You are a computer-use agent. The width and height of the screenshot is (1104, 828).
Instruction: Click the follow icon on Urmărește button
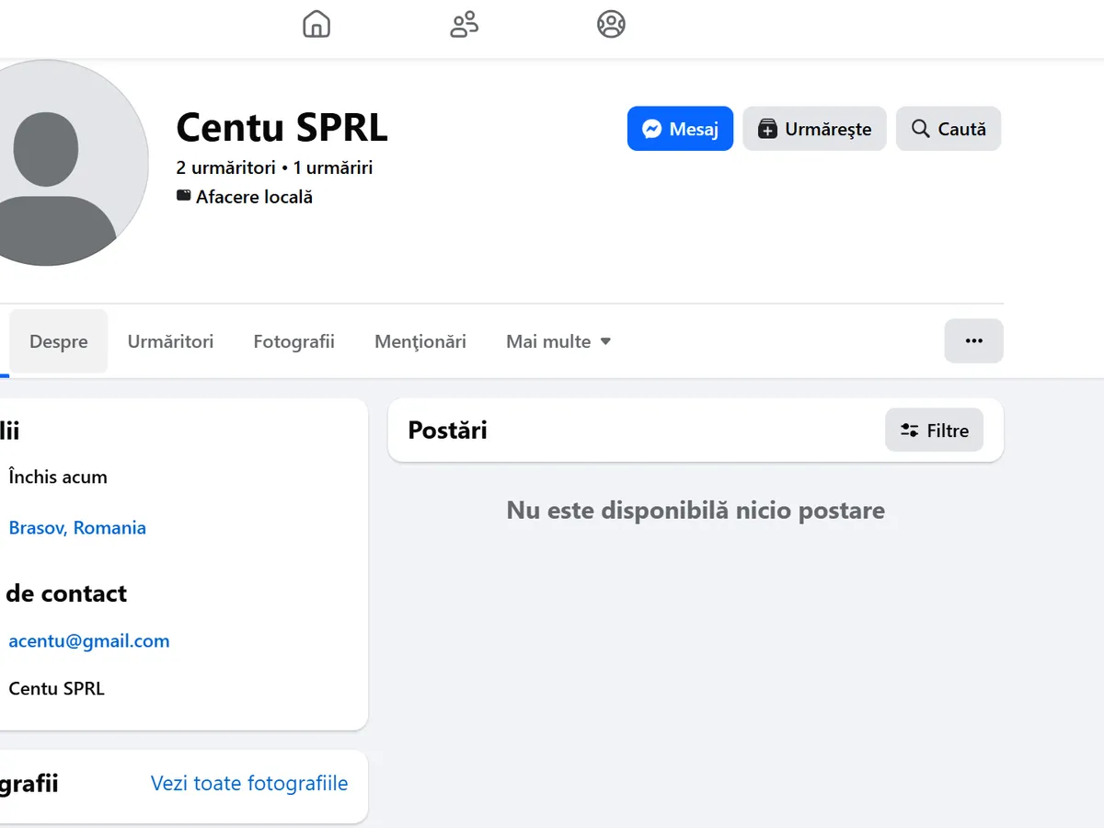tap(768, 129)
